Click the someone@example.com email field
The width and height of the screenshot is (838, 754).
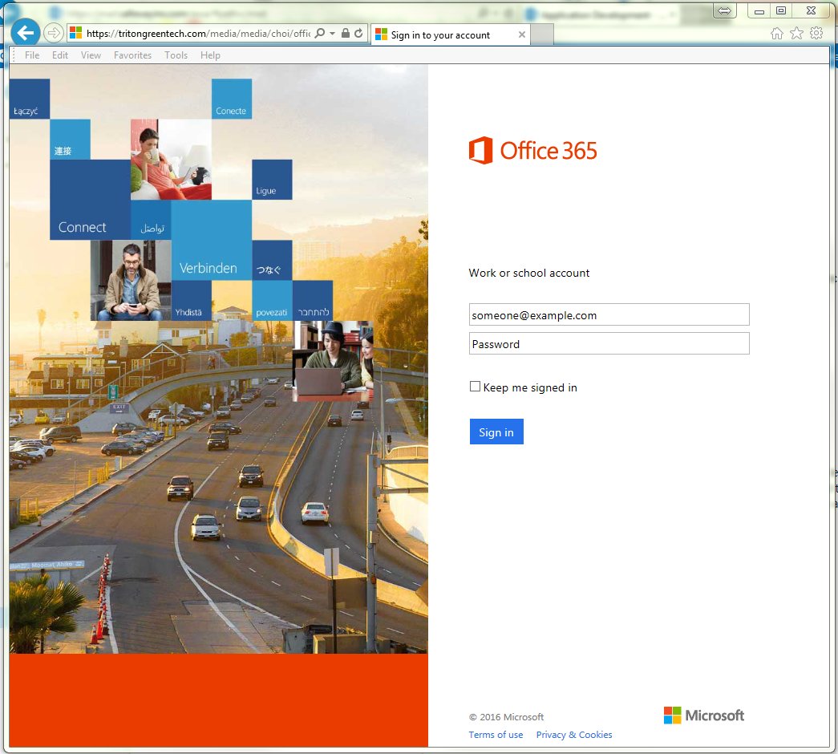tap(609, 314)
